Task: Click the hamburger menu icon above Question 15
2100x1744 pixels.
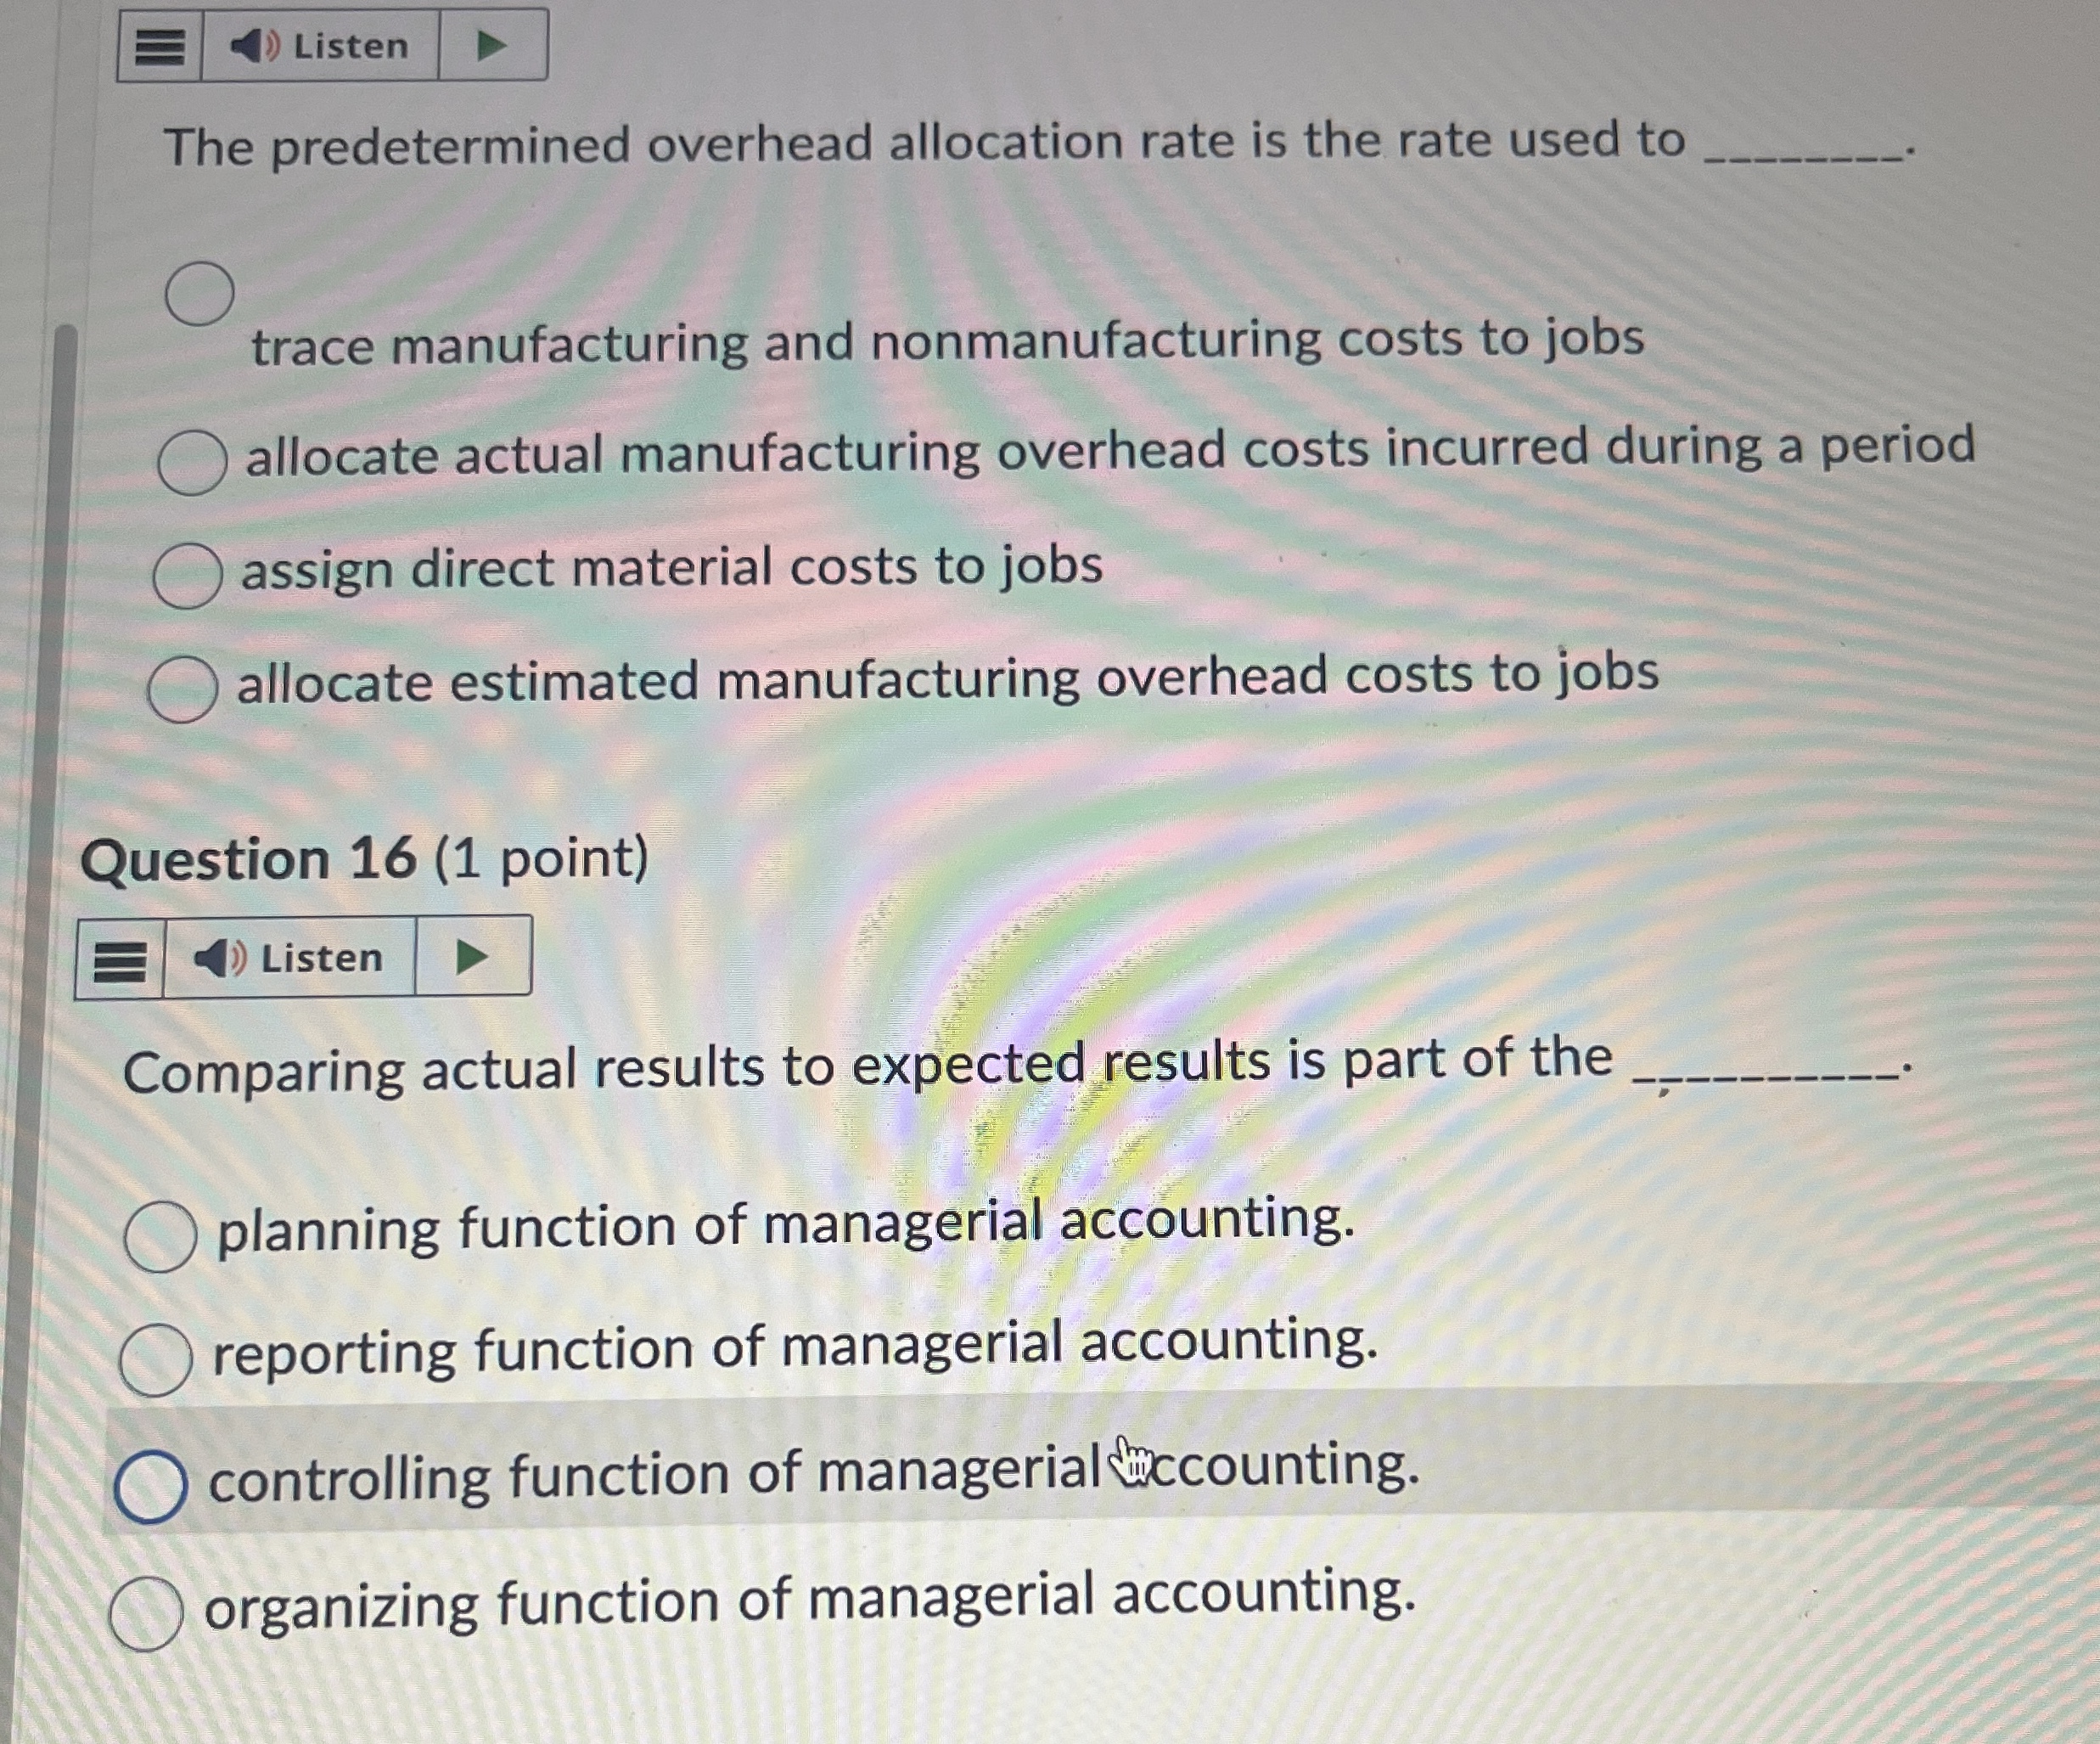Action: [x=160, y=45]
